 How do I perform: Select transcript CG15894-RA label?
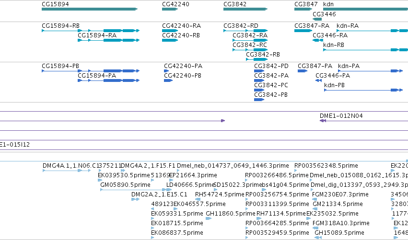pos(97,35)
